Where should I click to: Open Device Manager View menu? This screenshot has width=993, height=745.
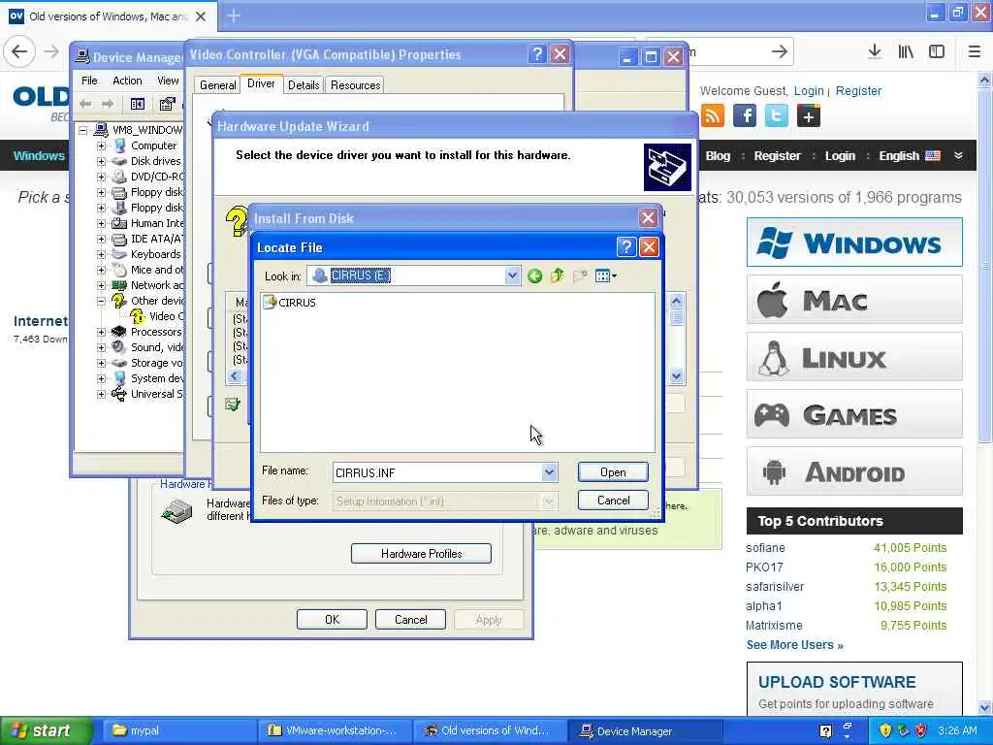pos(168,81)
